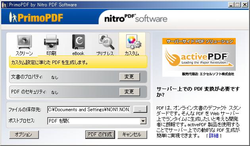250x146 pixels.
Task: Click the nitro PDF software logo
Action: click(136, 18)
